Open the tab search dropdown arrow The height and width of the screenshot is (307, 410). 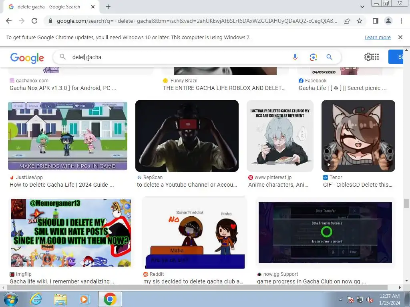click(x=362, y=7)
